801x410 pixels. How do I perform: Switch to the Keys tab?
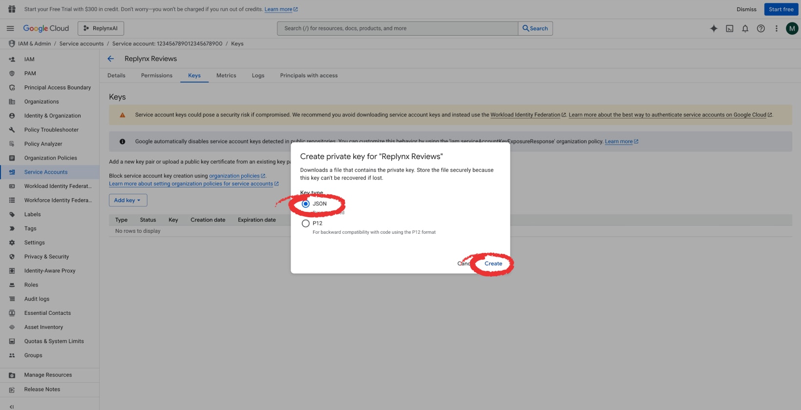click(x=194, y=76)
